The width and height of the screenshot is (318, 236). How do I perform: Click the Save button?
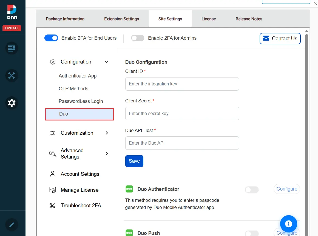(x=134, y=161)
